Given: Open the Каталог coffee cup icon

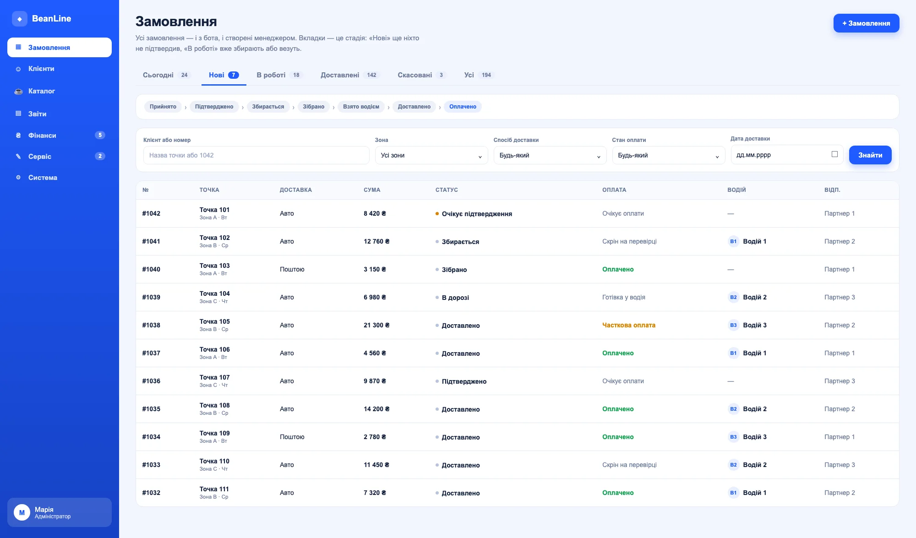Looking at the screenshot, I should (18, 91).
